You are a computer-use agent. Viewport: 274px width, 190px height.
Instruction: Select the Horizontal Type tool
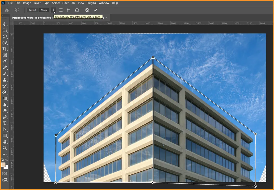click(x=5, y=123)
